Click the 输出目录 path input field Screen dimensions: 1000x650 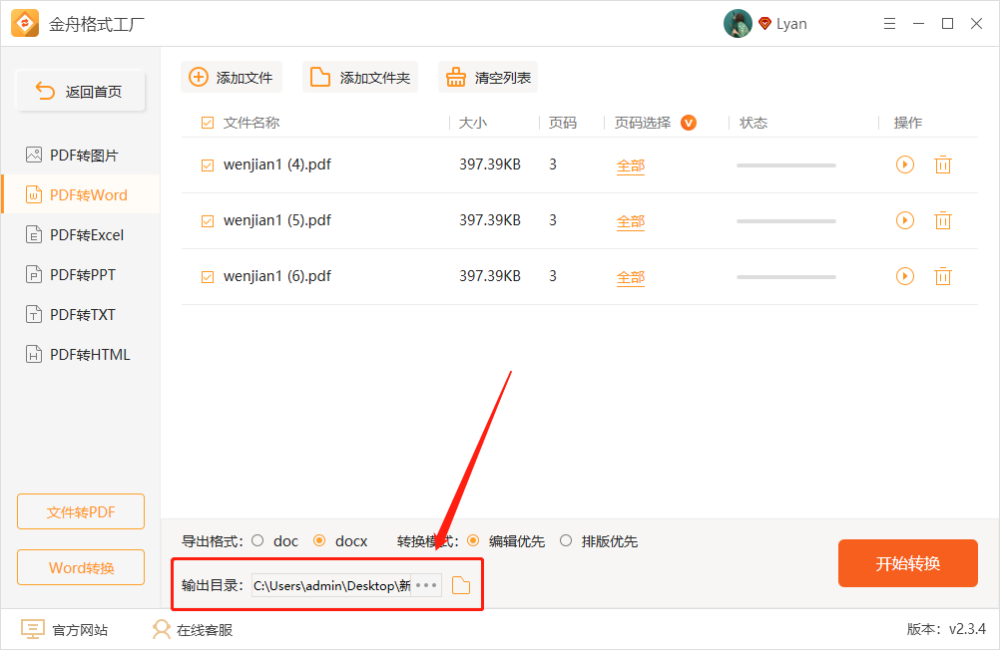click(331, 585)
